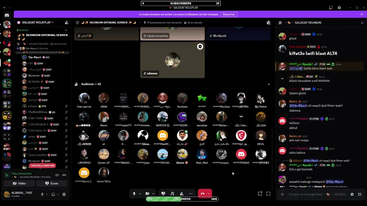The width and height of the screenshot is (367, 206).
Task: Open Soufiane audience avatar
Action: point(182,98)
